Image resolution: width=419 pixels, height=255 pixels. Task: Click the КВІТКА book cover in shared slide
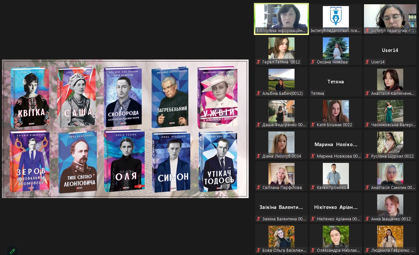point(30,97)
